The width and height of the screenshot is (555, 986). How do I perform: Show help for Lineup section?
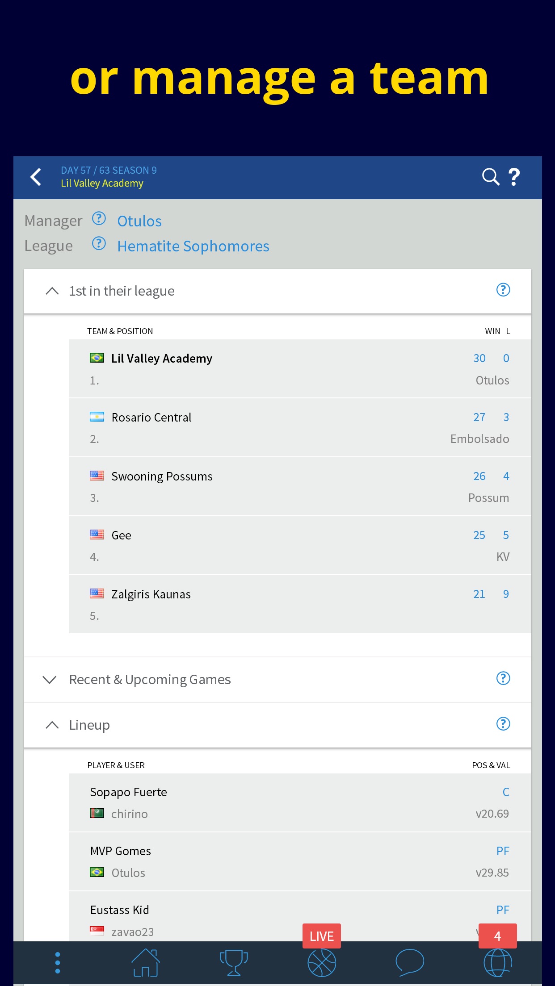[x=503, y=724]
